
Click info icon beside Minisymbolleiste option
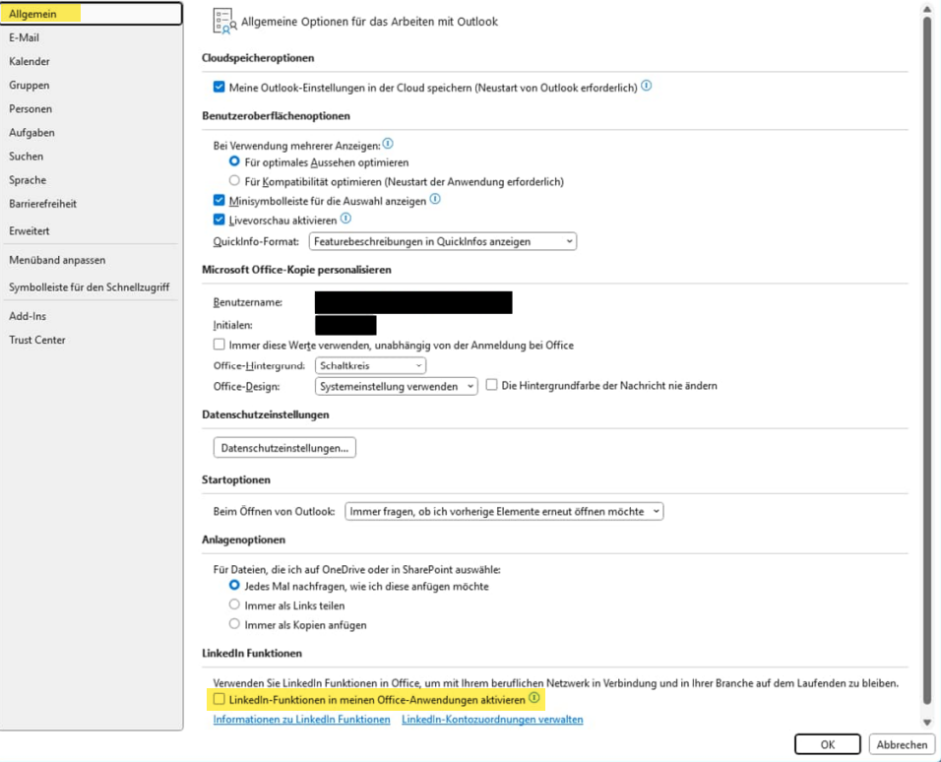point(435,199)
